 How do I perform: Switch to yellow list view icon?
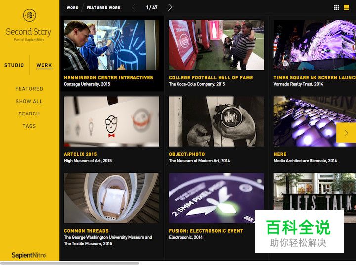[x=346, y=8]
